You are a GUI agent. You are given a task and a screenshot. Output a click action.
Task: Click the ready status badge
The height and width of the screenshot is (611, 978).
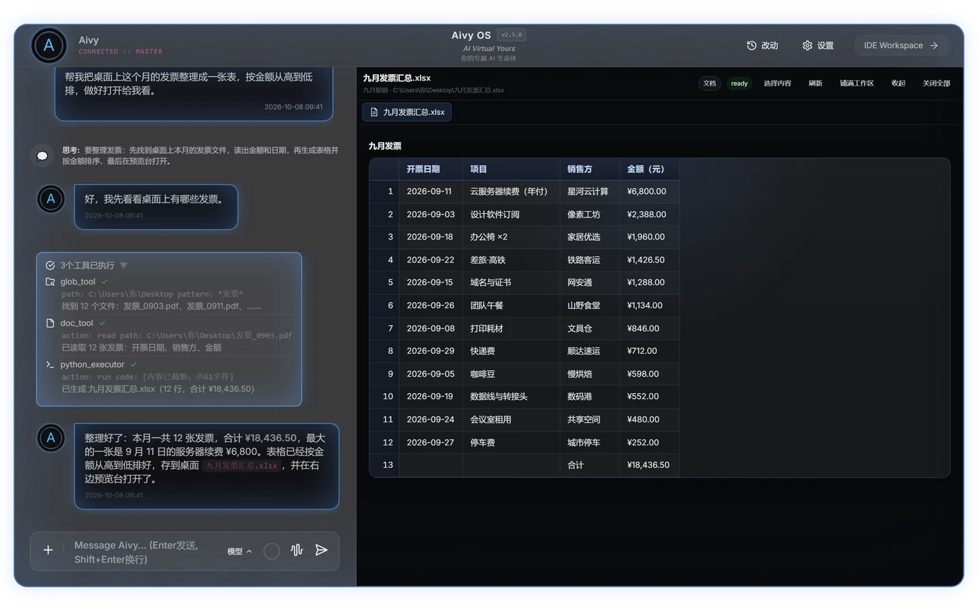point(740,84)
